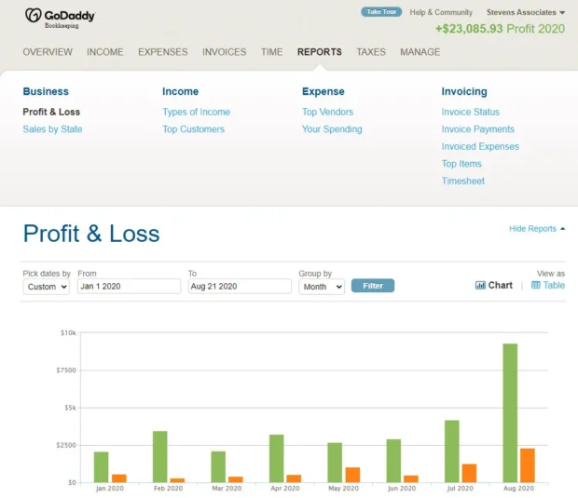Click the orange Jul 2020 expense bar
The image size is (578, 498).
coord(469,473)
